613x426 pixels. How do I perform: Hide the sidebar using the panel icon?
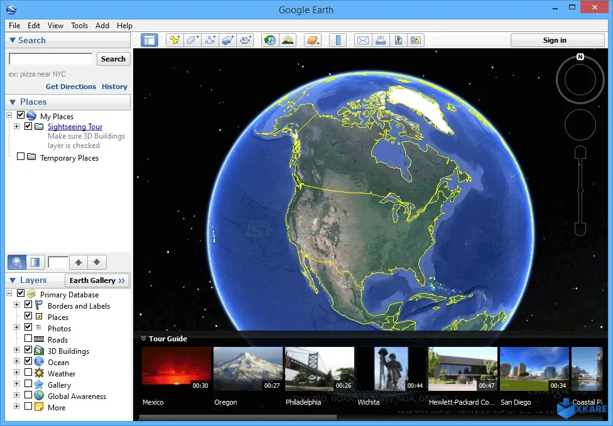[x=149, y=40]
